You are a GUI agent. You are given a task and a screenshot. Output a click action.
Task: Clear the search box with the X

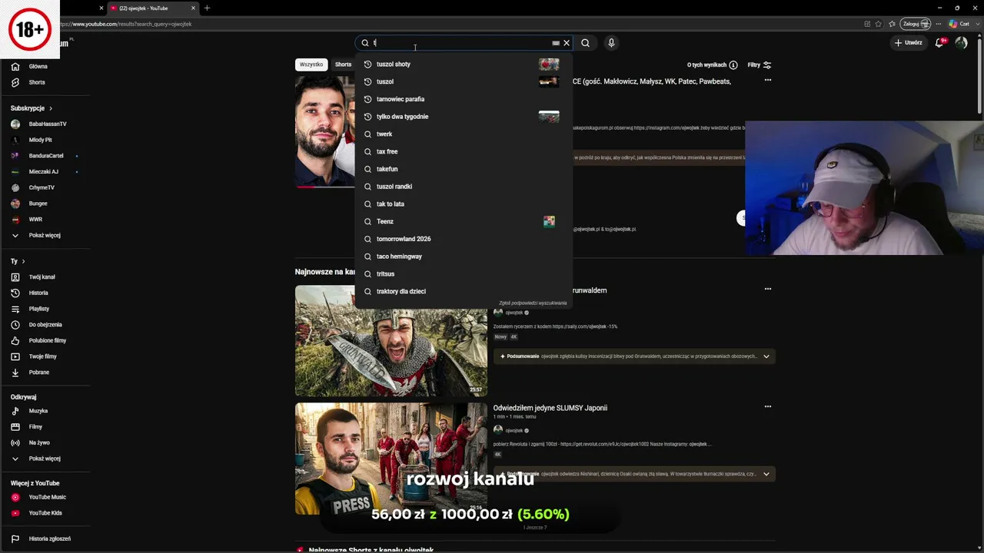click(x=567, y=43)
